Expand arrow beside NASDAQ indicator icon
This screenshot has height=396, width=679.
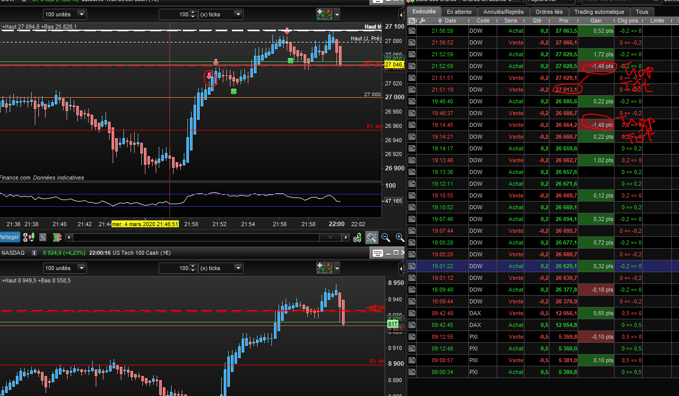(x=337, y=268)
